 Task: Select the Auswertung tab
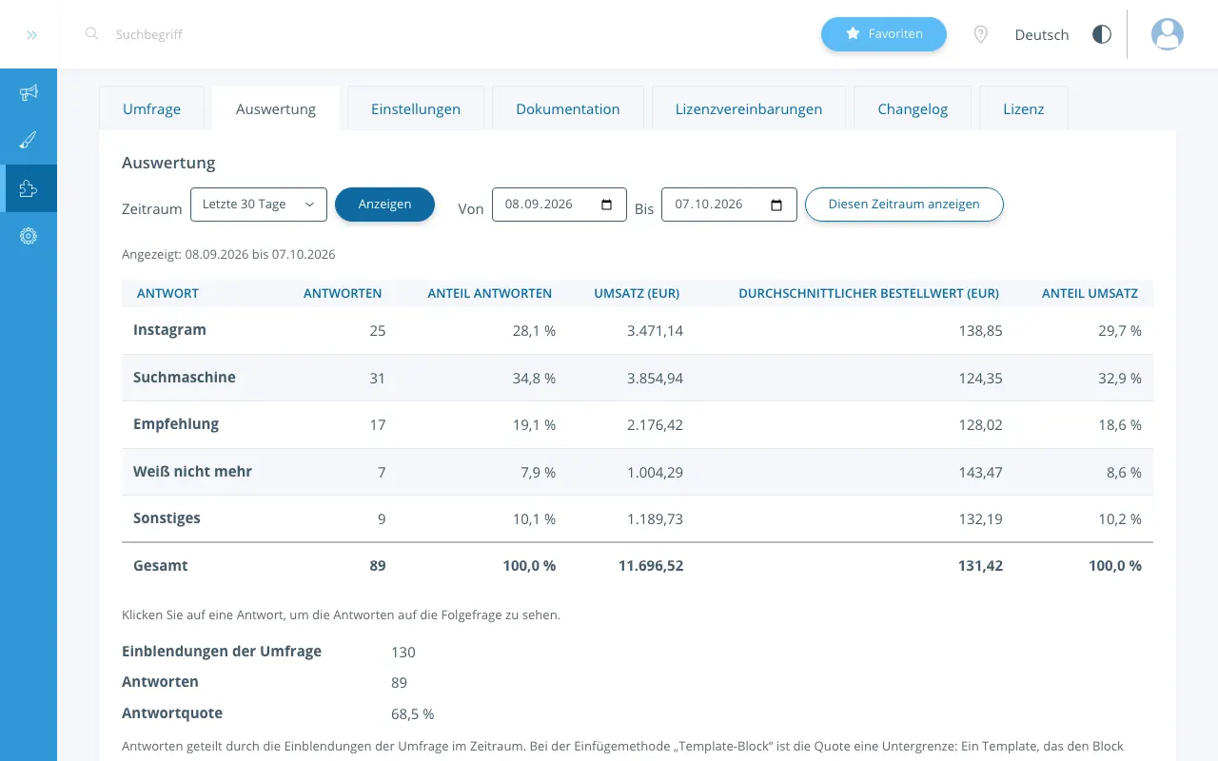[x=276, y=108]
